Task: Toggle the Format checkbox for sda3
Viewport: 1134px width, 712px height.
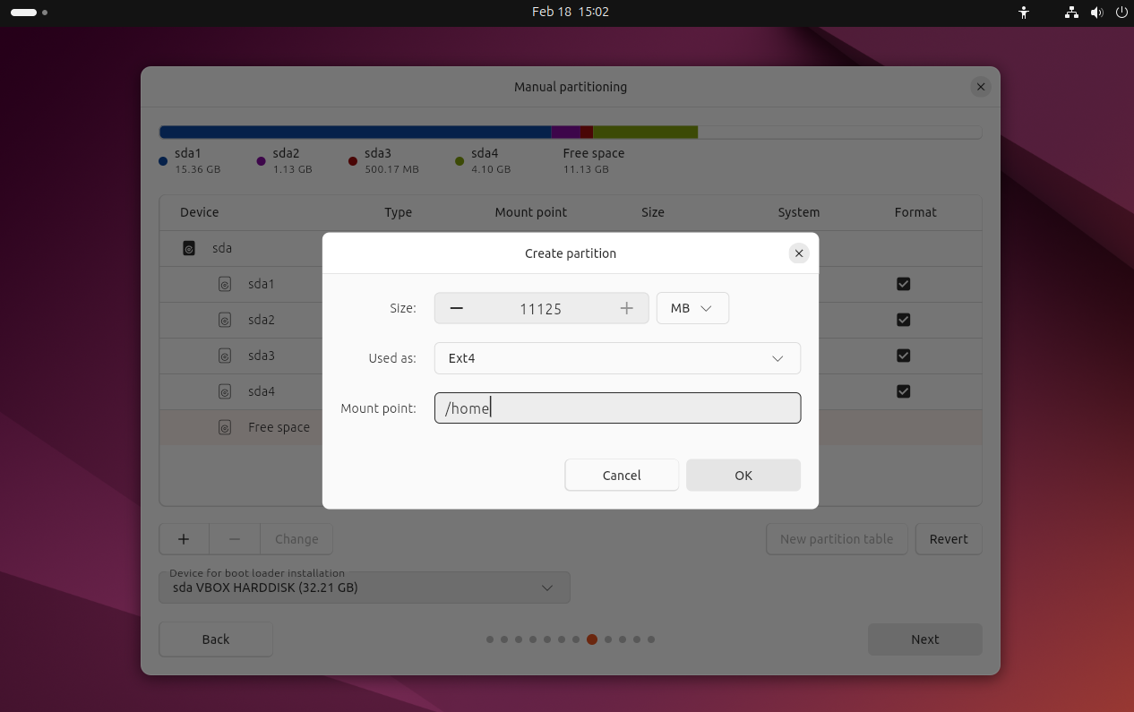Action: [903, 356]
